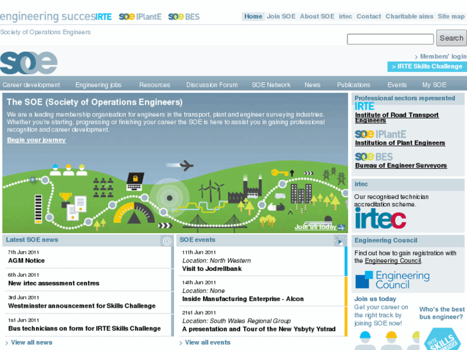Open Site map link
The height and width of the screenshot is (350, 467).
pos(451,17)
